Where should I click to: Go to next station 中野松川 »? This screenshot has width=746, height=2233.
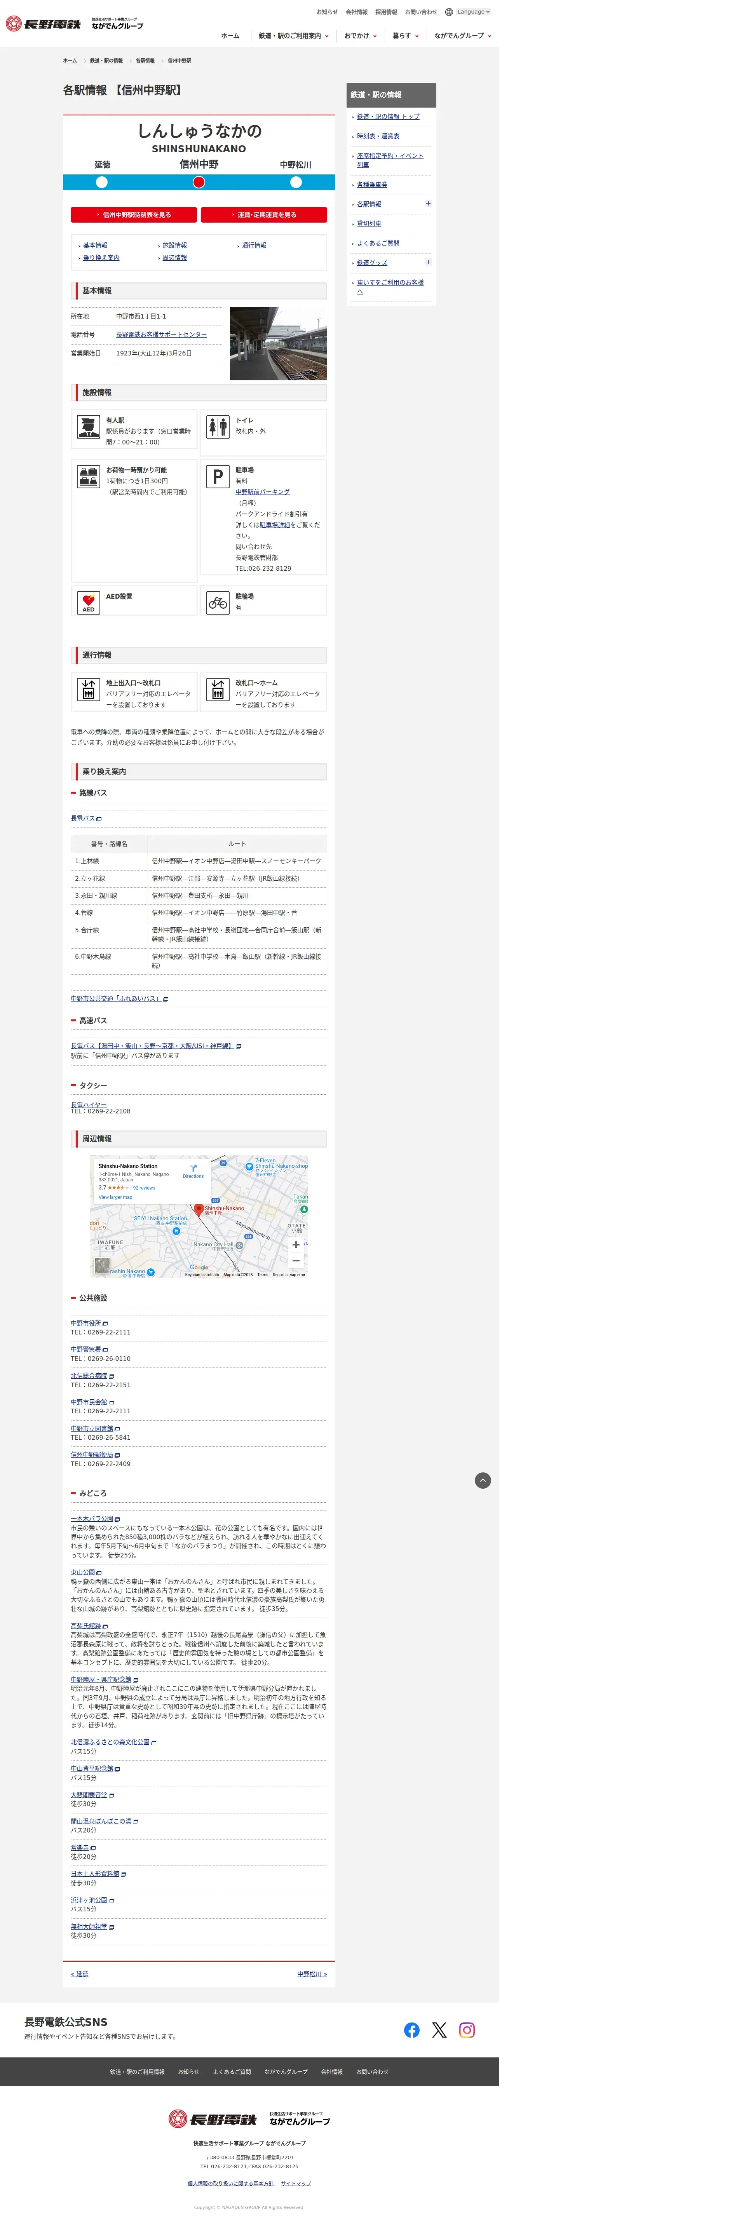[312, 1974]
